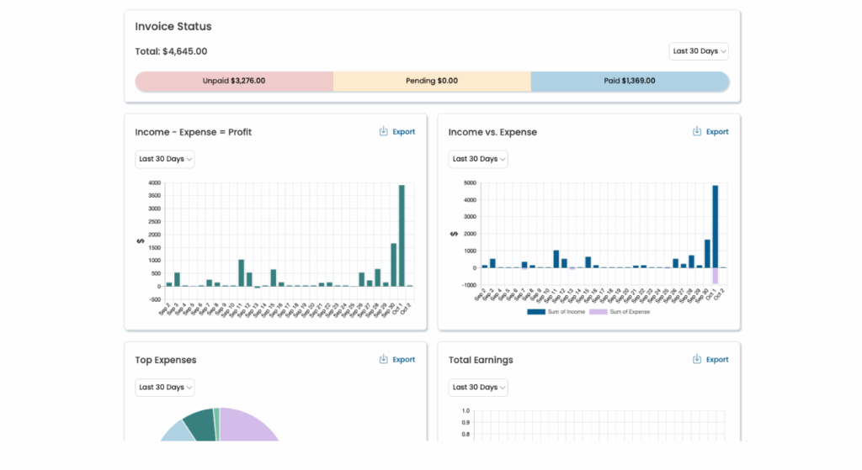This screenshot has height=470, width=862.
Task: Click Export link text in Top Expenses card
Action: tap(404, 360)
